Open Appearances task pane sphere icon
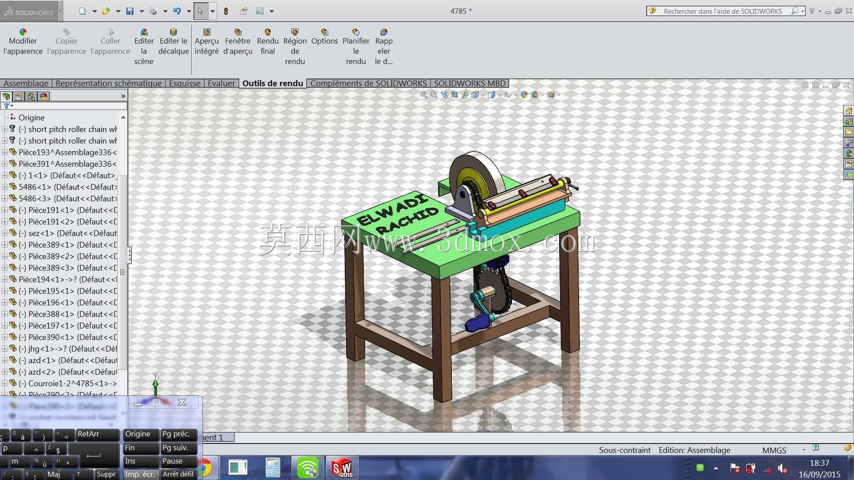The width and height of the screenshot is (854, 480). click(x=849, y=153)
